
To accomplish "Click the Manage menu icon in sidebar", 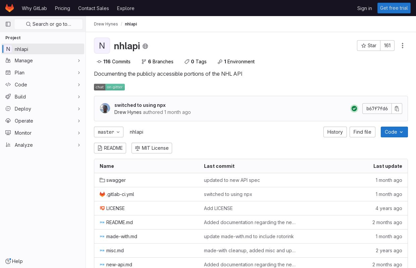I will point(8,61).
